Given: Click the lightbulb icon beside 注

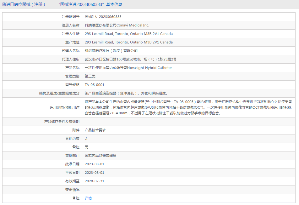Looking at the screenshot, I should [x=74, y=198].
